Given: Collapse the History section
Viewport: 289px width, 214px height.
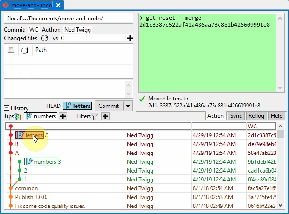Looking at the screenshot, I should point(7,108).
